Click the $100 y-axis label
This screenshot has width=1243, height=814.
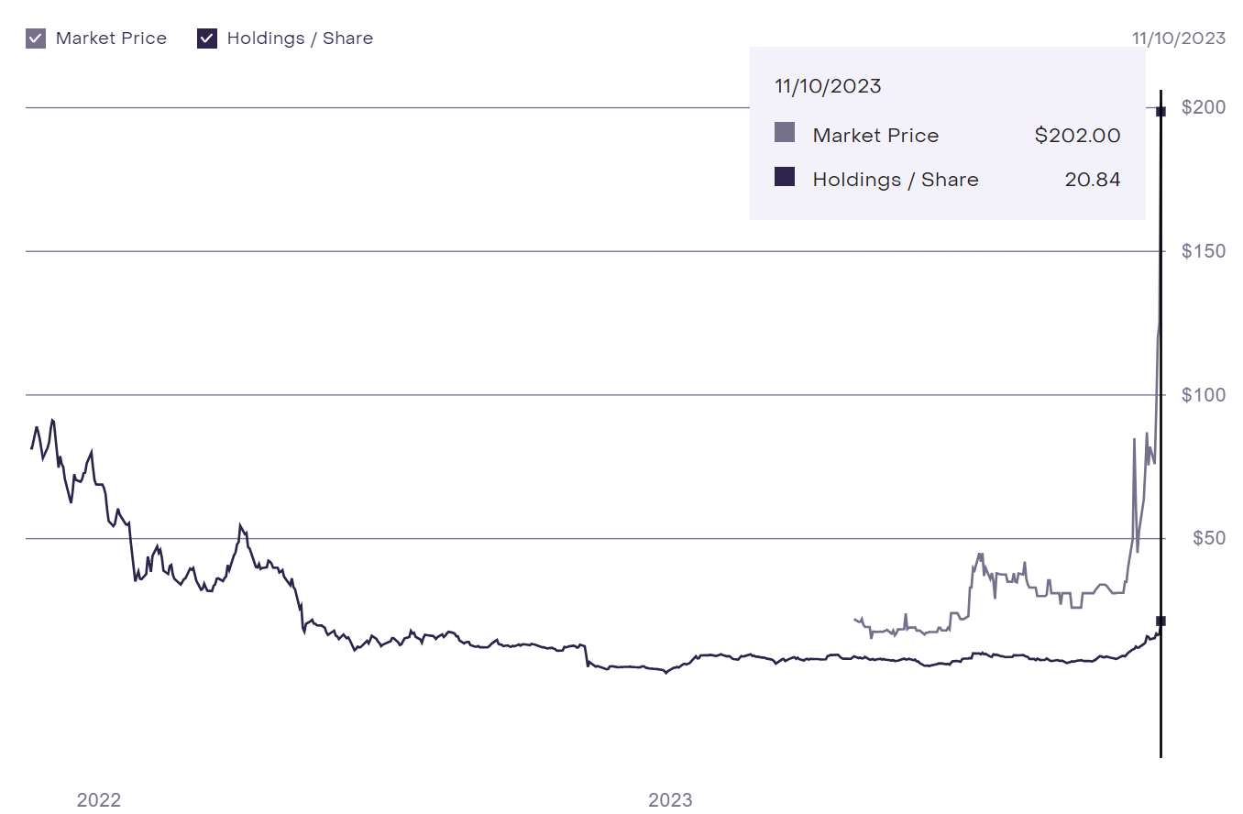click(1204, 395)
